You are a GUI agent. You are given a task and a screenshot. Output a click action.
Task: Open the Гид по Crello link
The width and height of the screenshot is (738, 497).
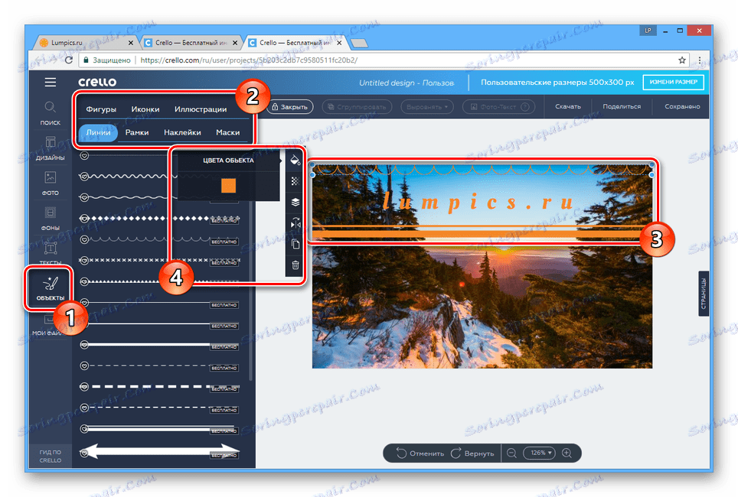[x=51, y=456]
